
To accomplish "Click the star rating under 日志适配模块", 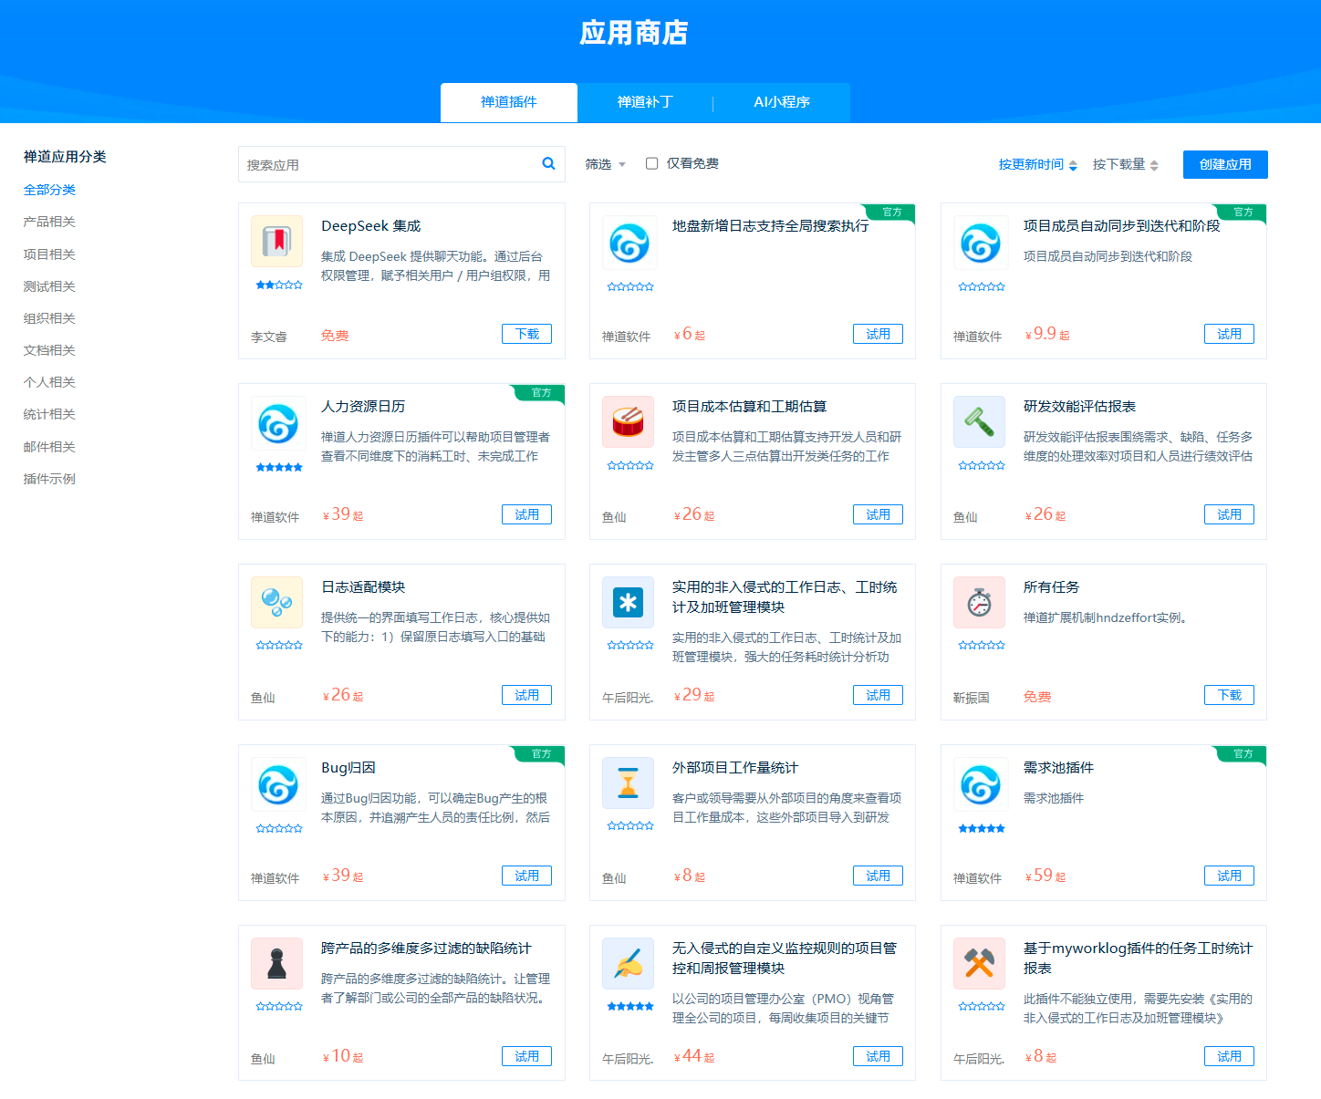I will (x=279, y=645).
